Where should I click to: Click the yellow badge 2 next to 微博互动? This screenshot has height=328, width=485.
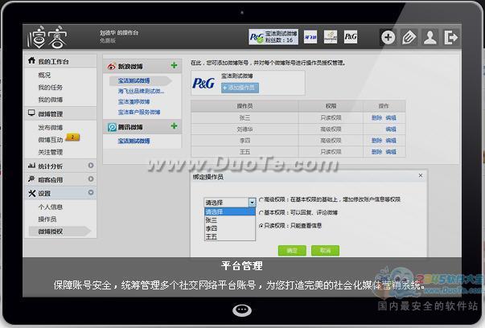(72, 137)
